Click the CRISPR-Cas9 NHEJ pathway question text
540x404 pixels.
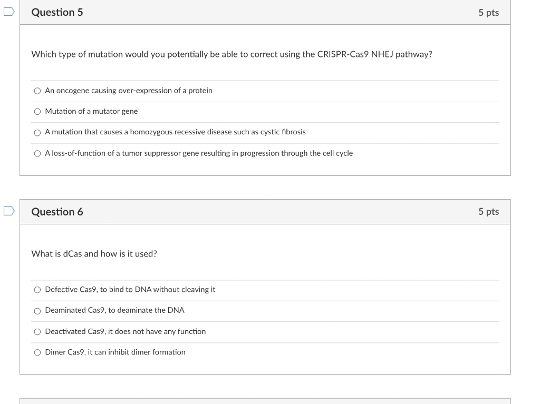232,54
